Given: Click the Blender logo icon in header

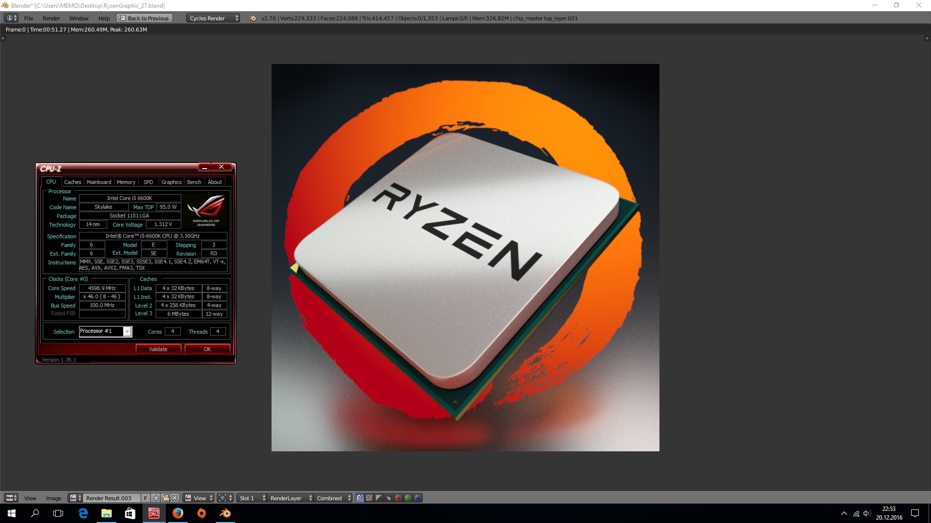Looking at the screenshot, I should point(252,18).
